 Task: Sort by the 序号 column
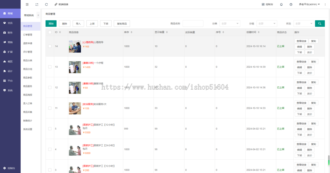(x=223, y=32)
